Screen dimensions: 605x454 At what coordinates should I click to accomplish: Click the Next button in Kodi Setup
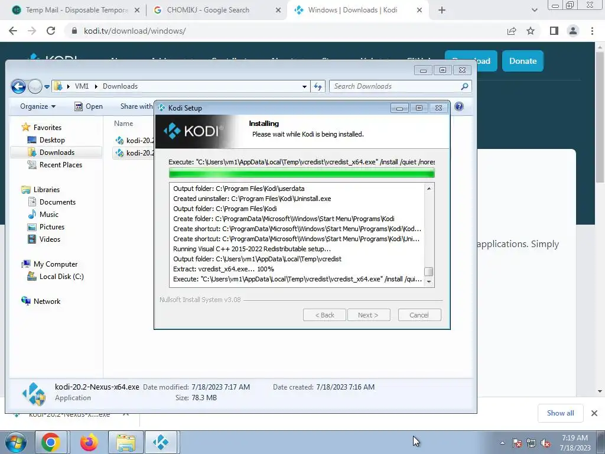[x=369, y=315]
